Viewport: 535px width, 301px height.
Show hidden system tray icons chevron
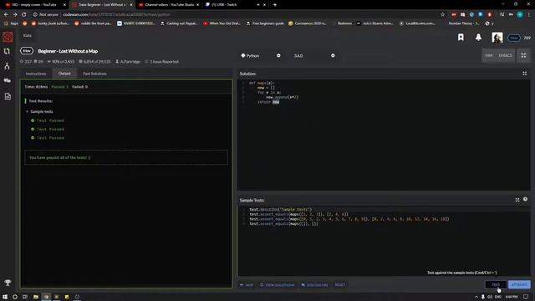pos(476,297)
